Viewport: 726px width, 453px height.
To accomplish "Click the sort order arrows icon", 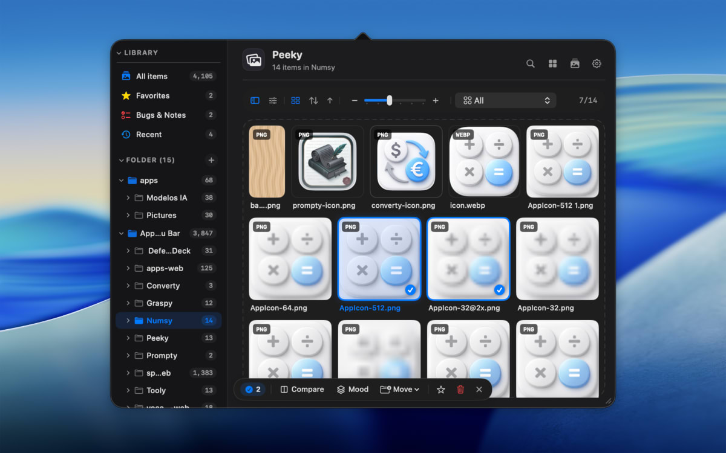I will coord(313,101).
